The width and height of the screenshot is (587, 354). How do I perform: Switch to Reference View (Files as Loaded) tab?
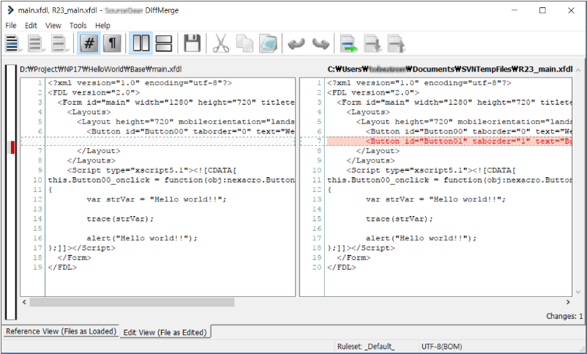click(61, 331)
